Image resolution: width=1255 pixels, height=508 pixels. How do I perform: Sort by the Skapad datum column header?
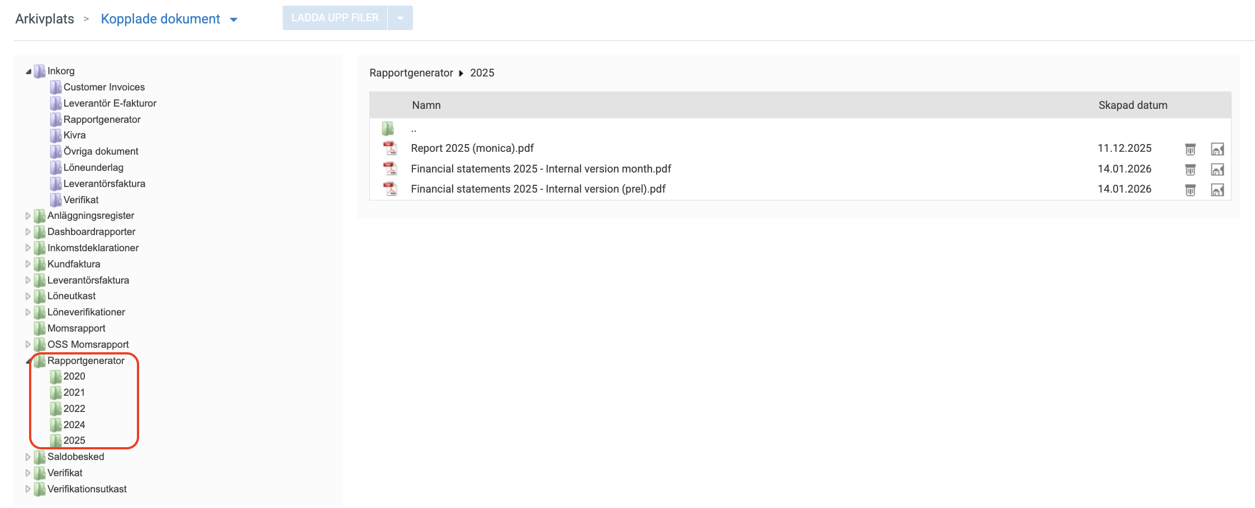1133,105
